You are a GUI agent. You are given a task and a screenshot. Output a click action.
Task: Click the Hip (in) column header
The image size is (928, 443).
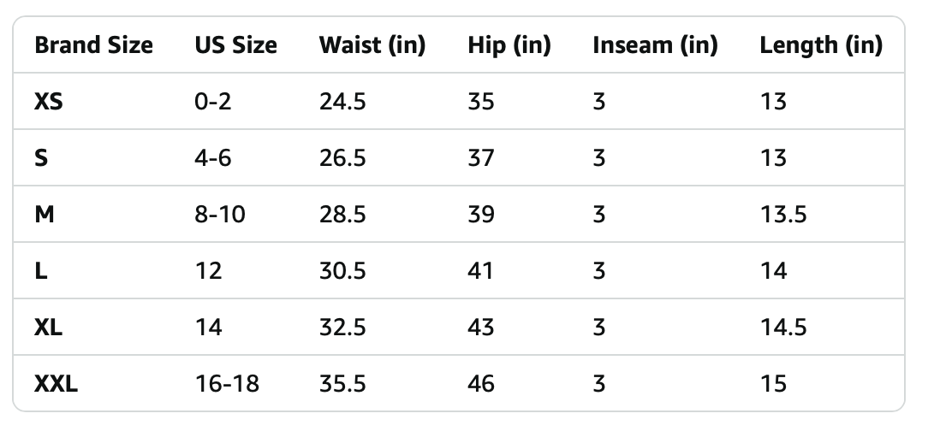pyautogui.click(x=509, y=45)
